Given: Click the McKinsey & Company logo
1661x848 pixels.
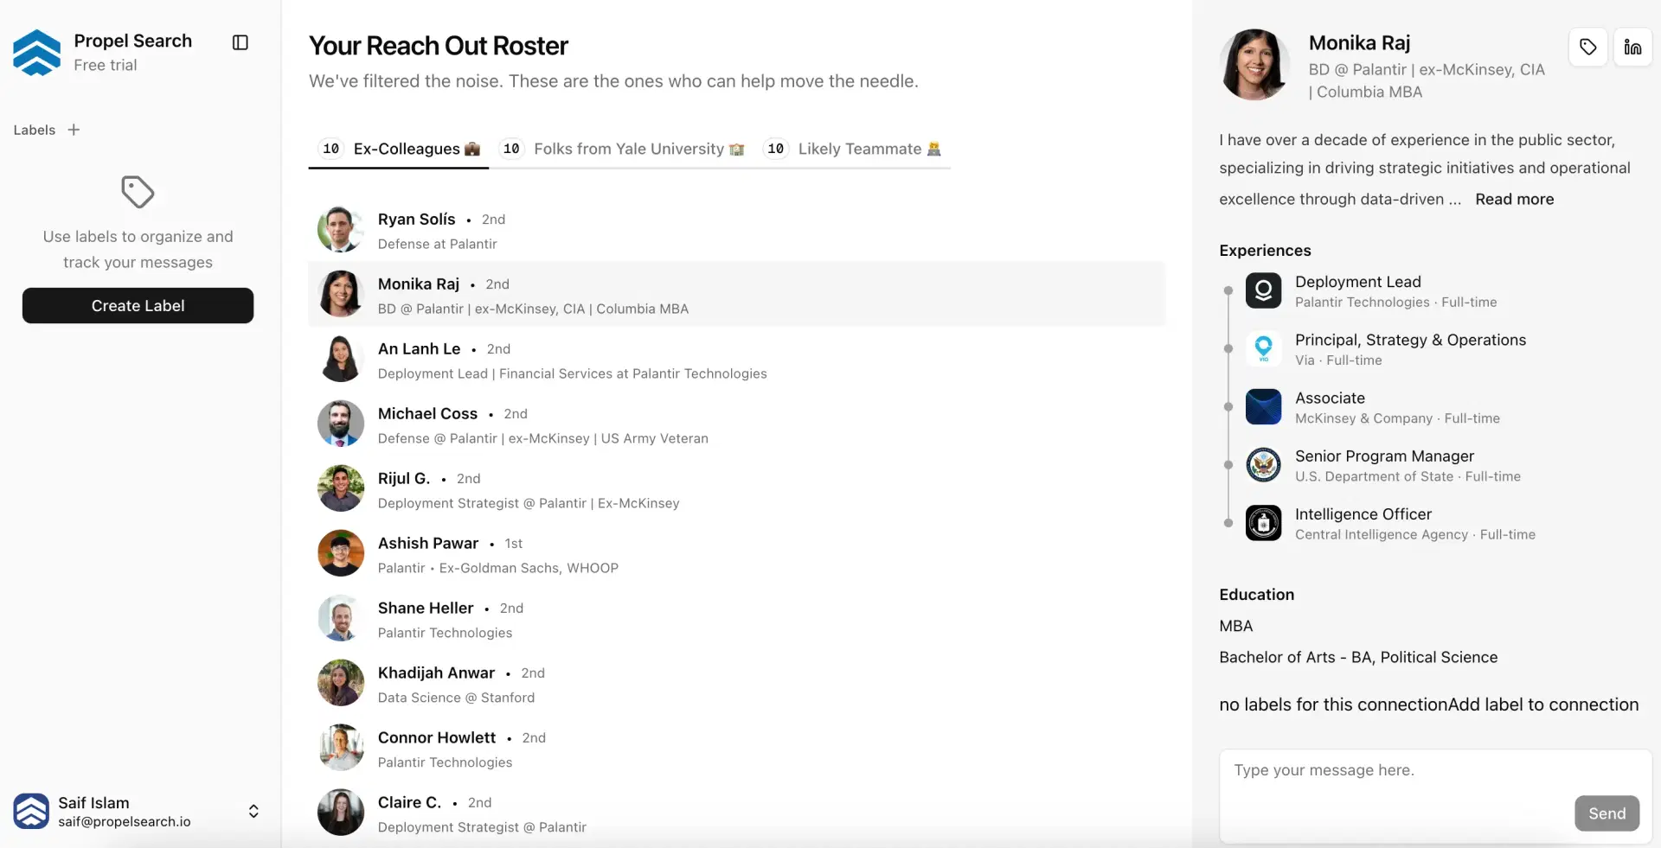Looking at the screenshot, I should coord(1263,406).
